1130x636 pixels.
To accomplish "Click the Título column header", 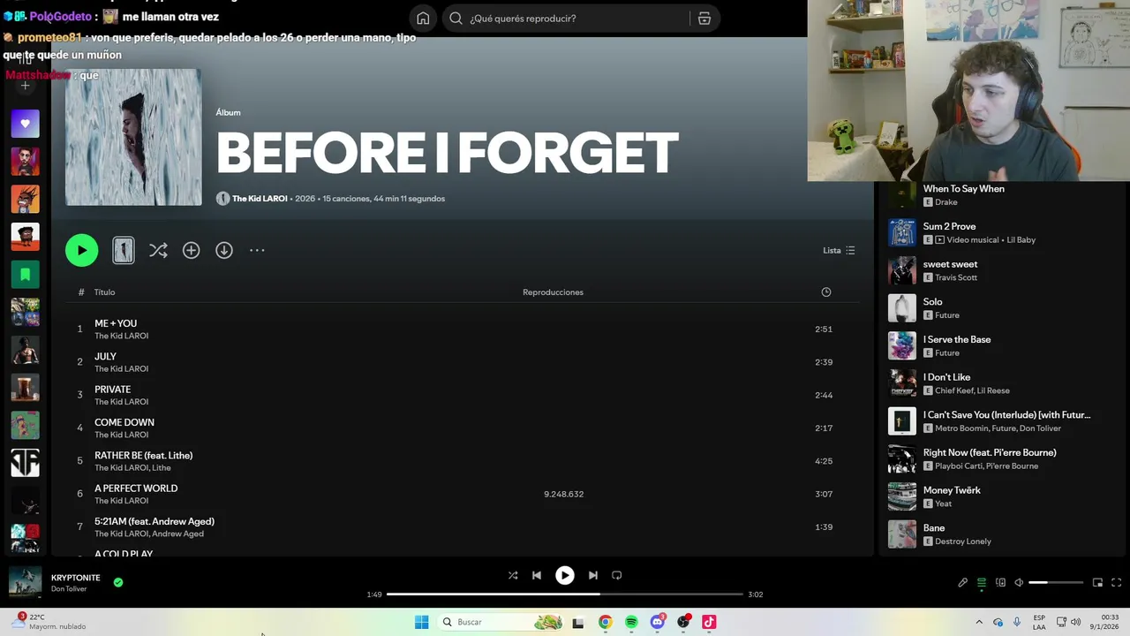I will pos(104,291).
